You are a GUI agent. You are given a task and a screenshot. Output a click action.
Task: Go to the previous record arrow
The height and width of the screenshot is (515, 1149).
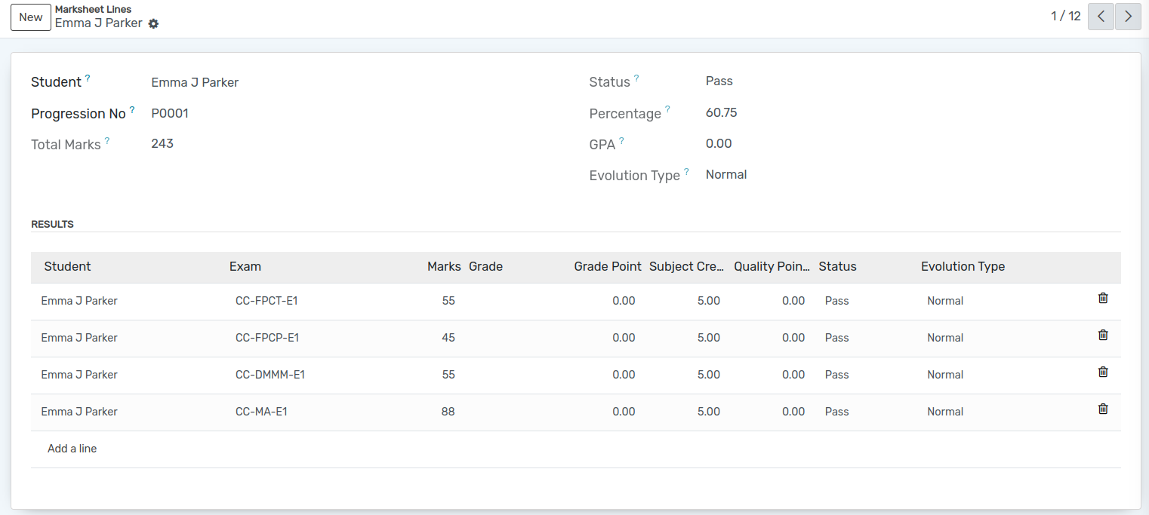click(x=1101, y=17)
